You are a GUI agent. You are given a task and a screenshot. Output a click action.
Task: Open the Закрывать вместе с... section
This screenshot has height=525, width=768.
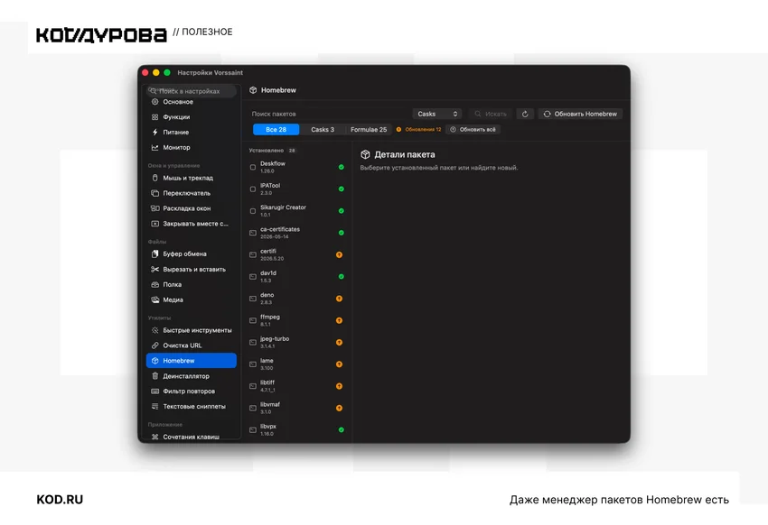coord(191,224)
